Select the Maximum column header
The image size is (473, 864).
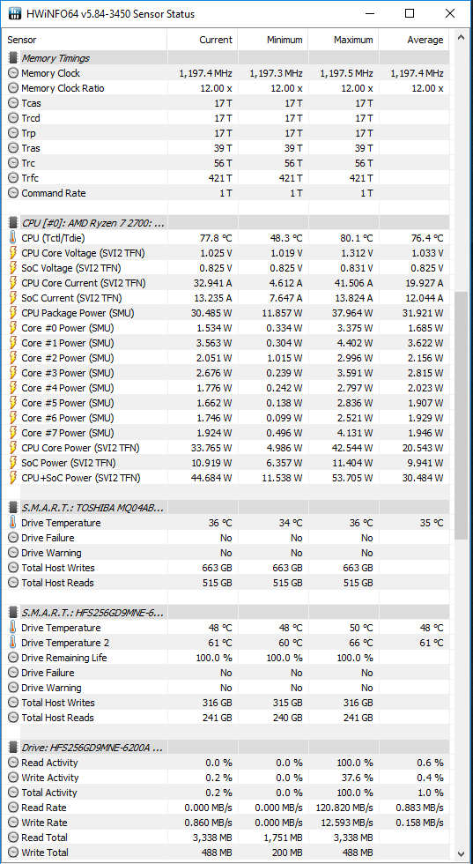(344, 40)
